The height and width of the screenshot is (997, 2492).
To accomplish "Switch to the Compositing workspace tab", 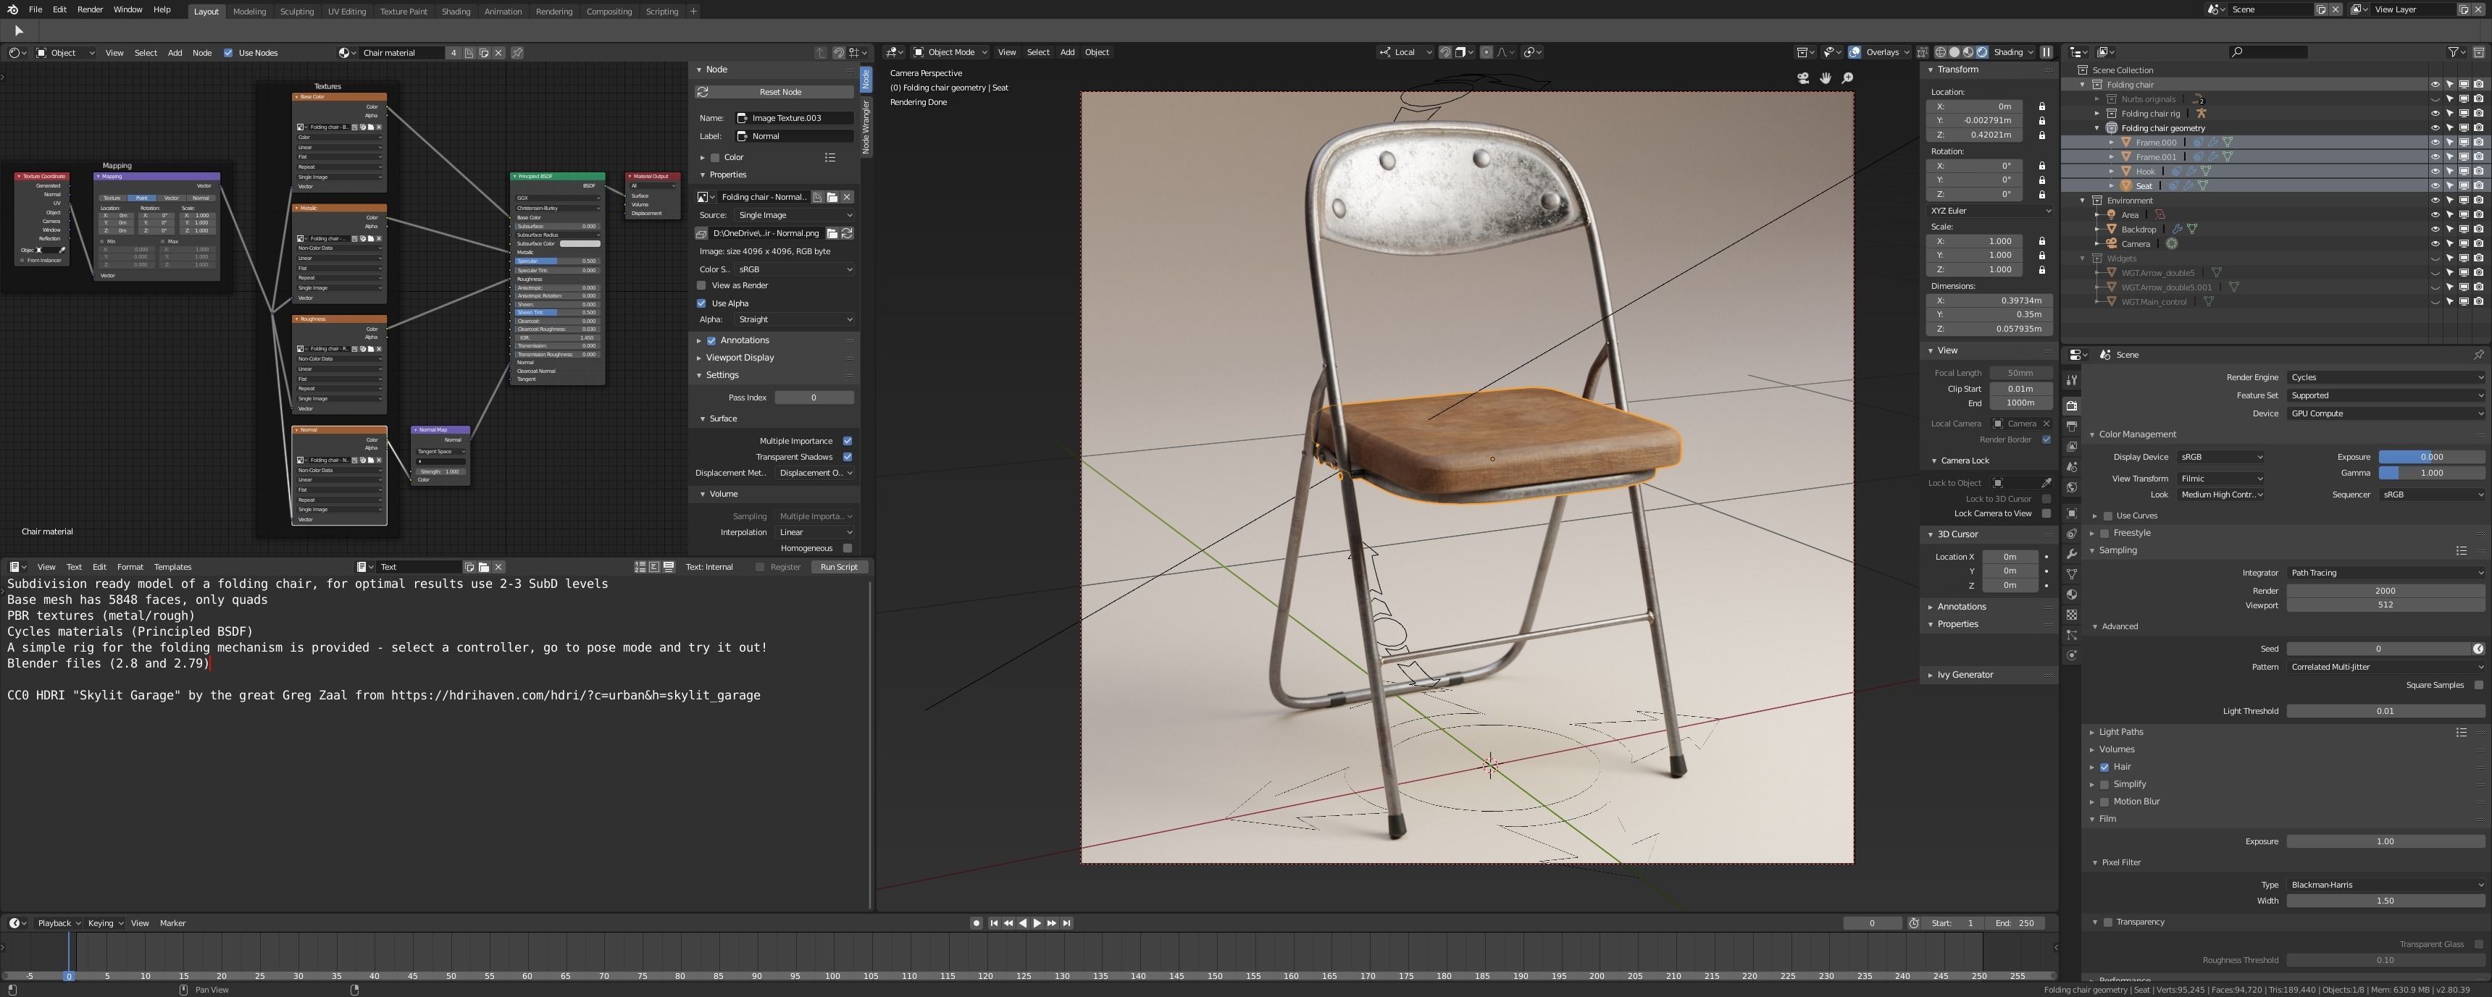I will (x=609, y=12).
